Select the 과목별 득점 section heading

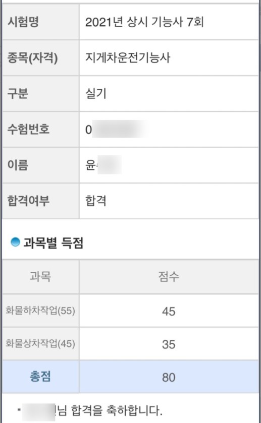(53, 243)
